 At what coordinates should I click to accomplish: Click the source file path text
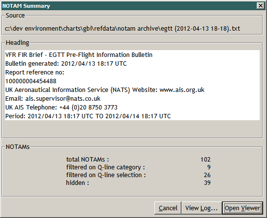coord(122,29)
